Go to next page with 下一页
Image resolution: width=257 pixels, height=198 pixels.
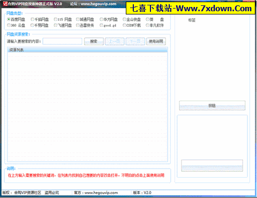pos(135,41)
